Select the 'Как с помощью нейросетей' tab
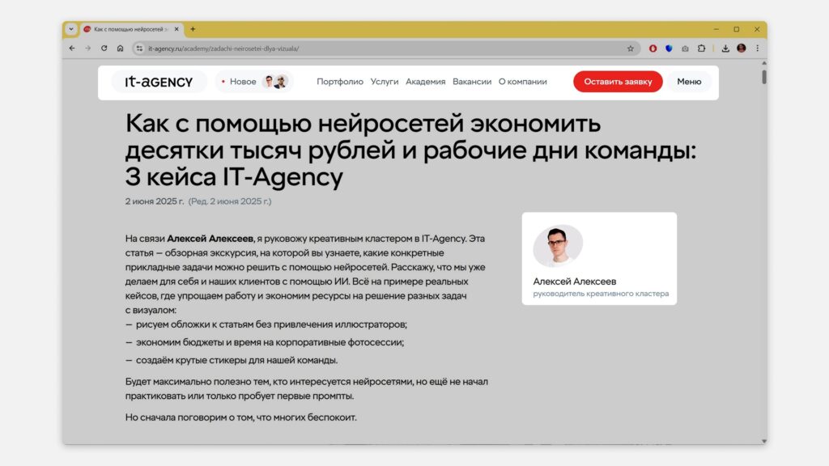This screenshot has width=829, height=466. click(x=132, y=29)
